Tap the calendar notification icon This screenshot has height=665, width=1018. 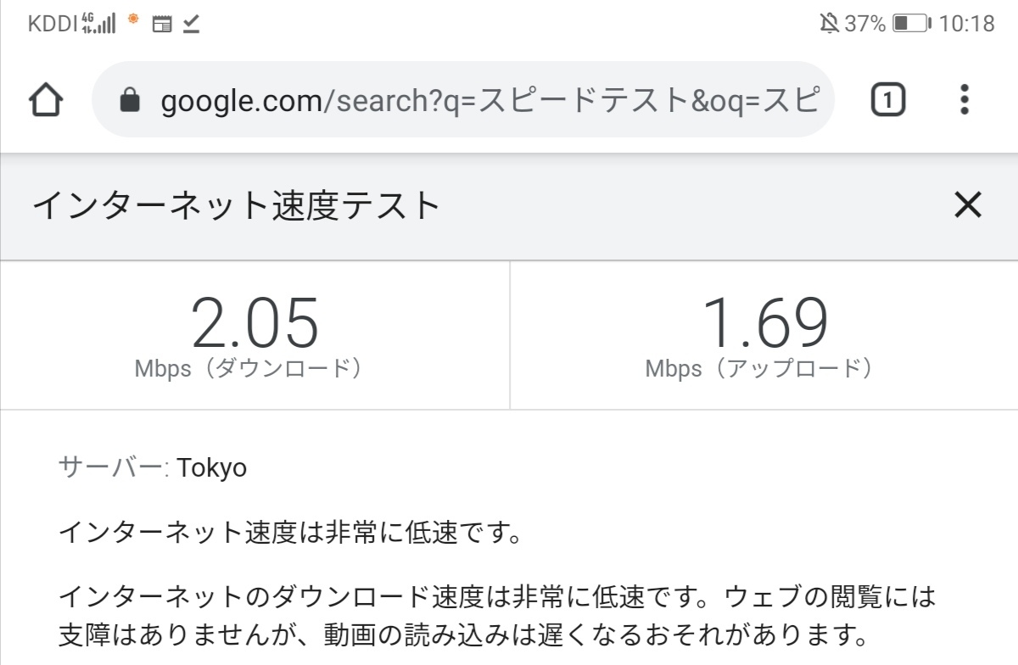(x=161, y=24)
